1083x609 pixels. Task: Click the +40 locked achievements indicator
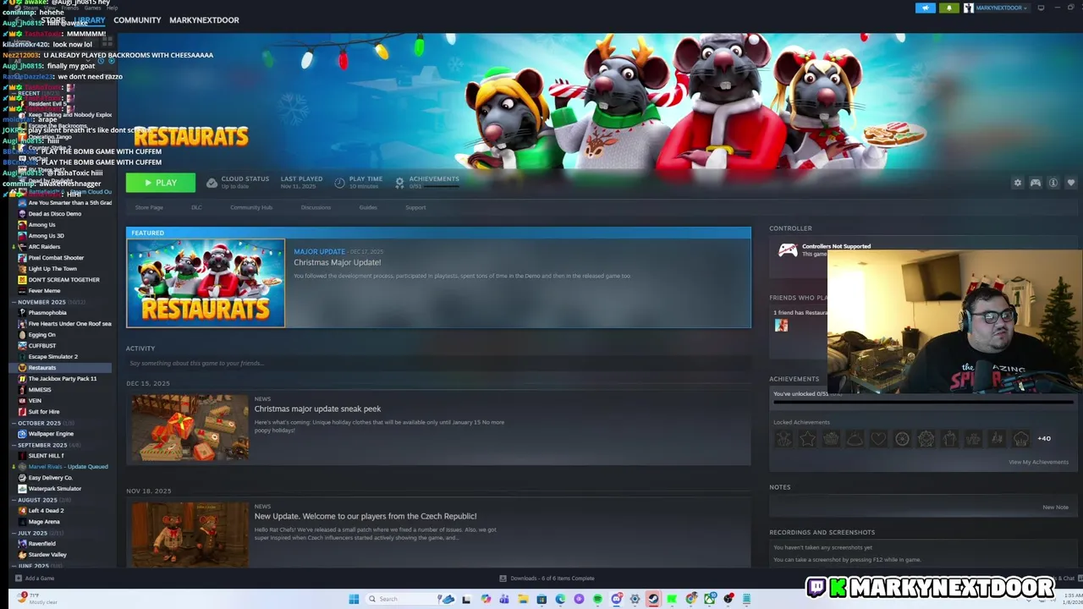pyautogui.click(x=1044, y=438)
